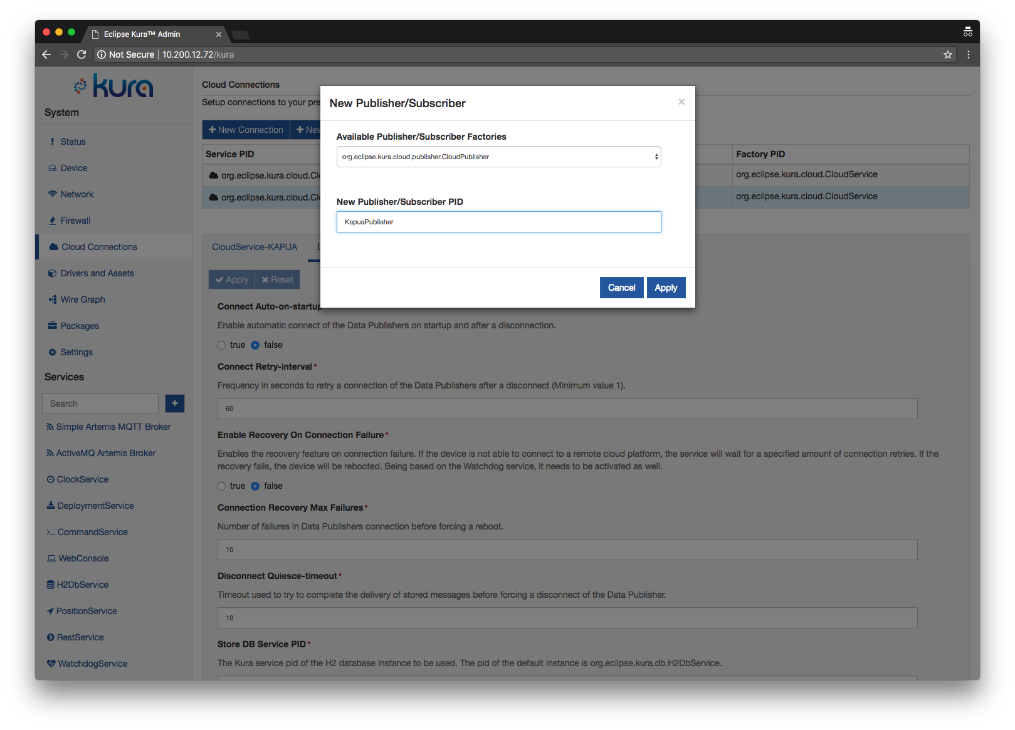Image resolution: width=1015 pixels, height=730 pixels.
Task: Click the WatchdogService heartbeat icon
Action: (51, 664)
